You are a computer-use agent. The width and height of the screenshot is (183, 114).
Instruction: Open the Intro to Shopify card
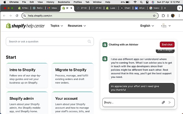27,75
